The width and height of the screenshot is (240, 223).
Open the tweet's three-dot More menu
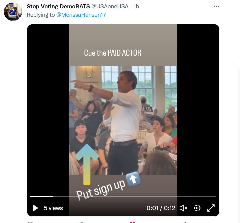(216, 6)
